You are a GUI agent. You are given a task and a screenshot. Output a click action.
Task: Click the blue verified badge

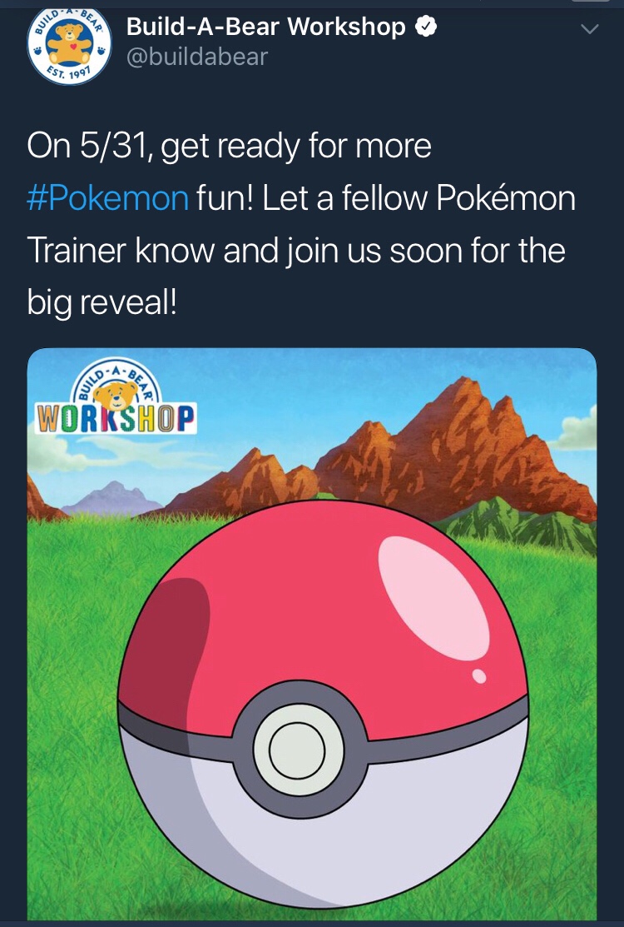pos(426,27)
